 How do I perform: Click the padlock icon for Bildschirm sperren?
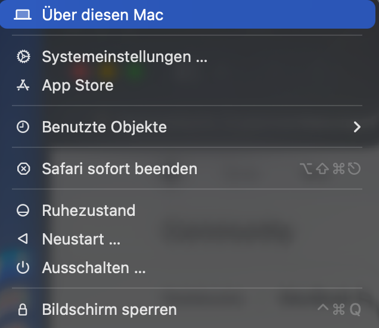tap(23, 310)
